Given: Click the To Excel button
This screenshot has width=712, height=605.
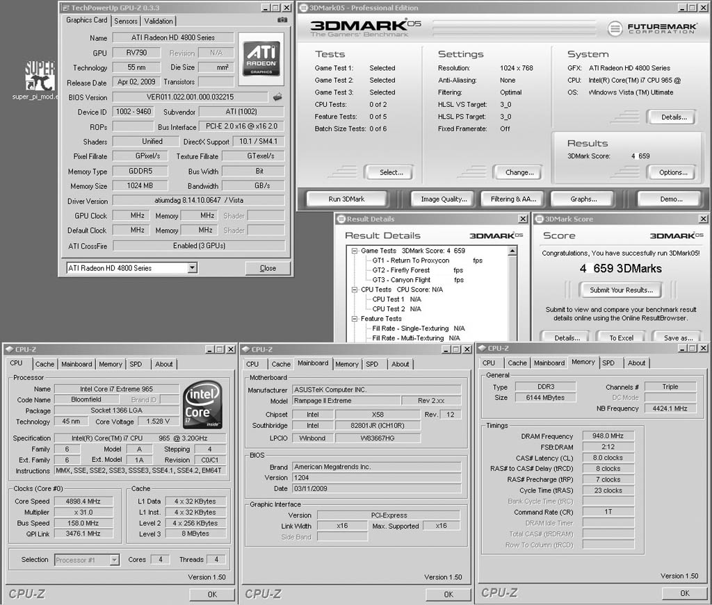Looking at the screenshot, I should pos(621,337).
